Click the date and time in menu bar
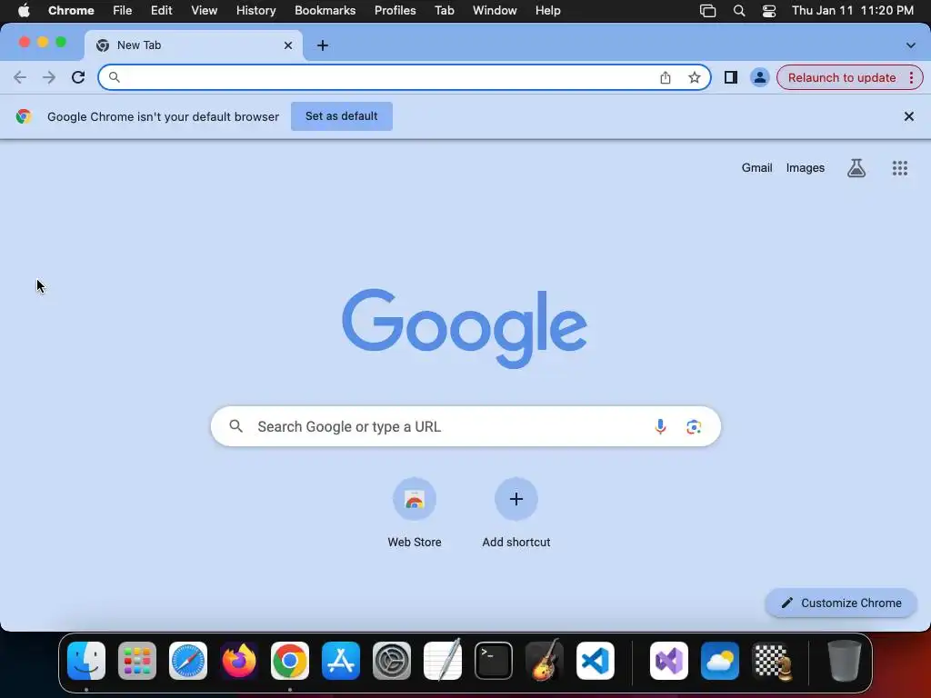This screenshot has height=698, width=931. [853, 11]
